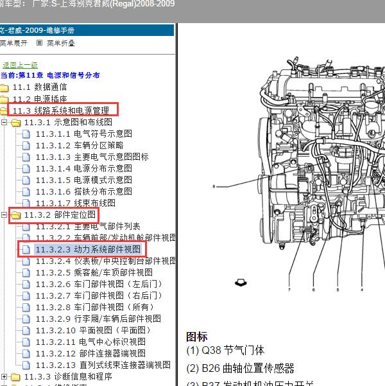Open 11.3.2.7 车门部件视图（右后门）

coord(99,295)
